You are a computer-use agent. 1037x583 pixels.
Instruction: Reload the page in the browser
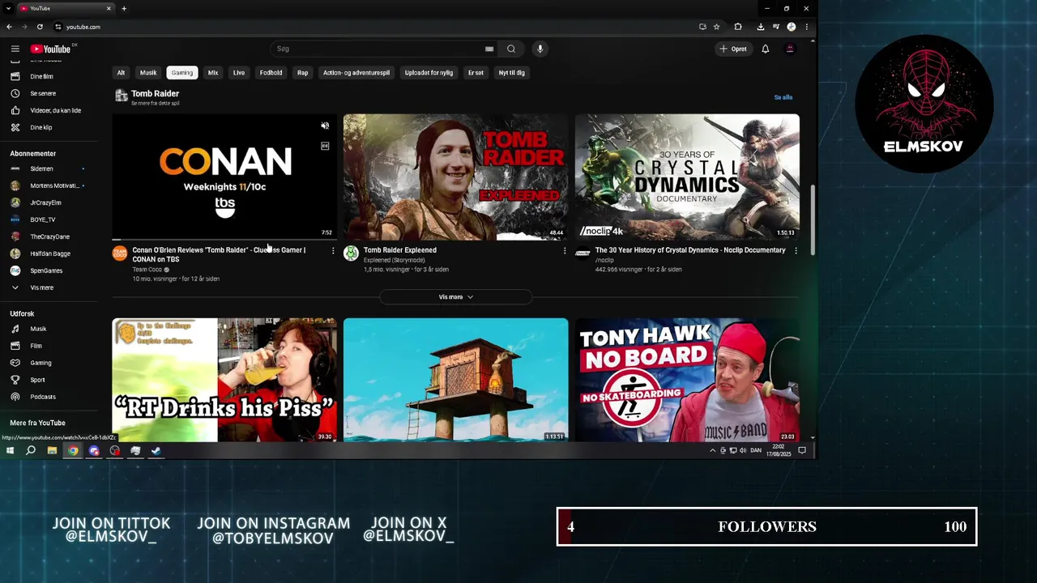tap(40, 27)
